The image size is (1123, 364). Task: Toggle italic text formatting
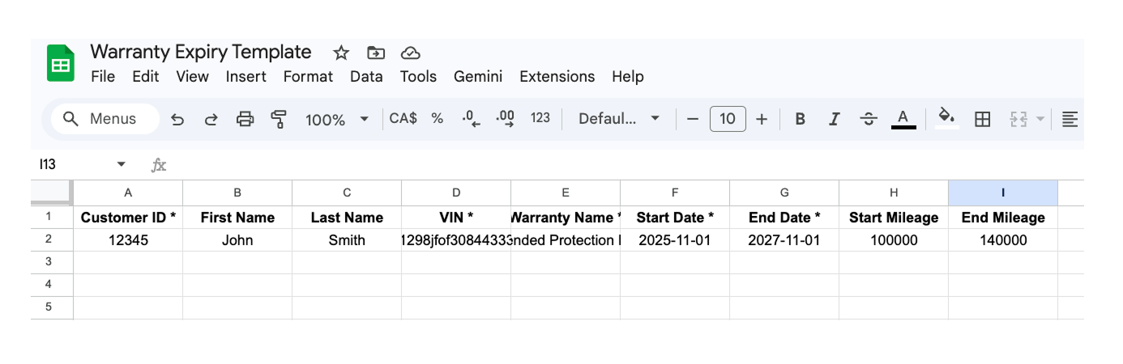click(x=834, y=120)
